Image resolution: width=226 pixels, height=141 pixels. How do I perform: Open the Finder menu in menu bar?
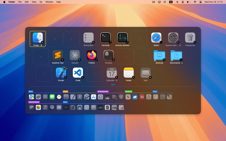click(x=12, y=2)
